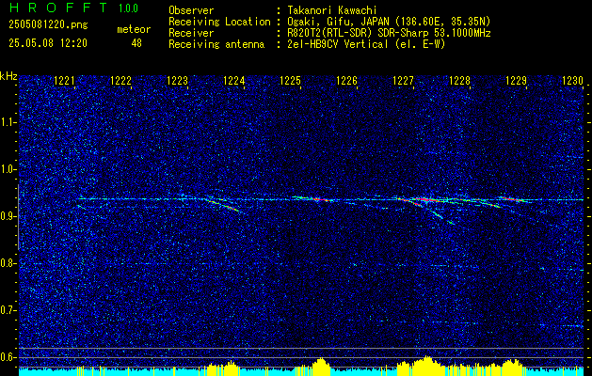Click the strong red echo after 1227
Image resolution: width=592 pixels, height=376 pixels.
coord(425,200)
